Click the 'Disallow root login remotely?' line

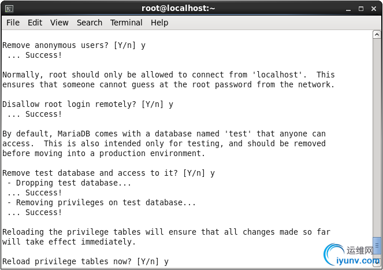click(x=88, y=105)
